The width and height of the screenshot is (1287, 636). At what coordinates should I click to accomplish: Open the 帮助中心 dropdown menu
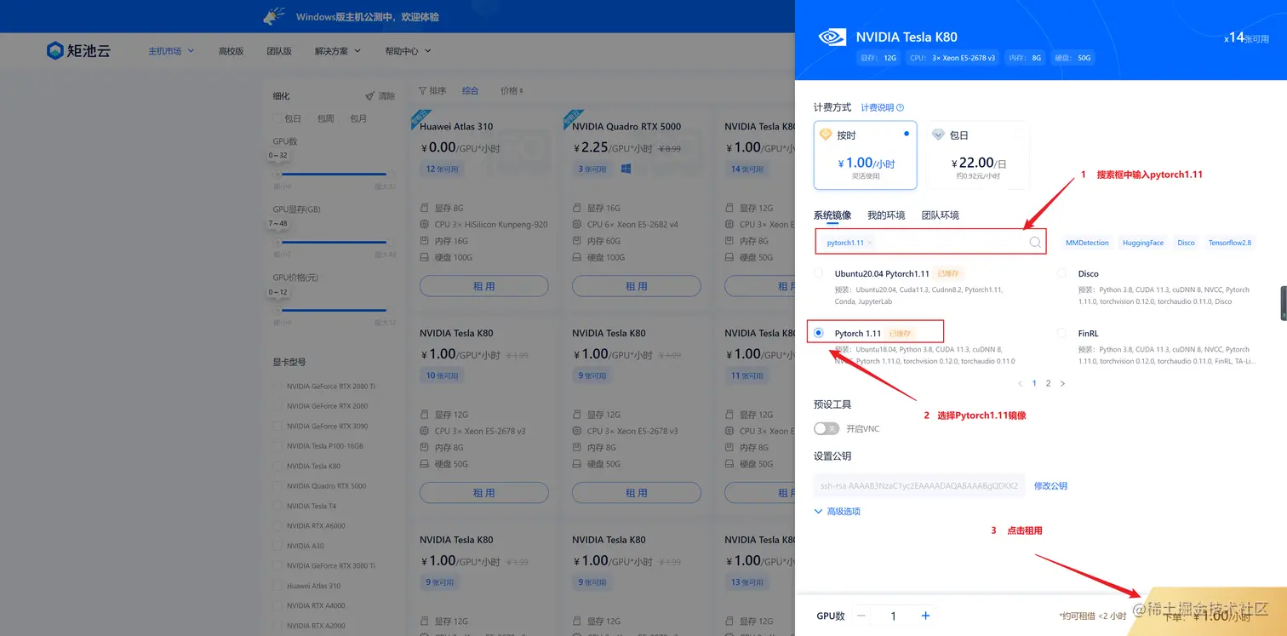408,51
